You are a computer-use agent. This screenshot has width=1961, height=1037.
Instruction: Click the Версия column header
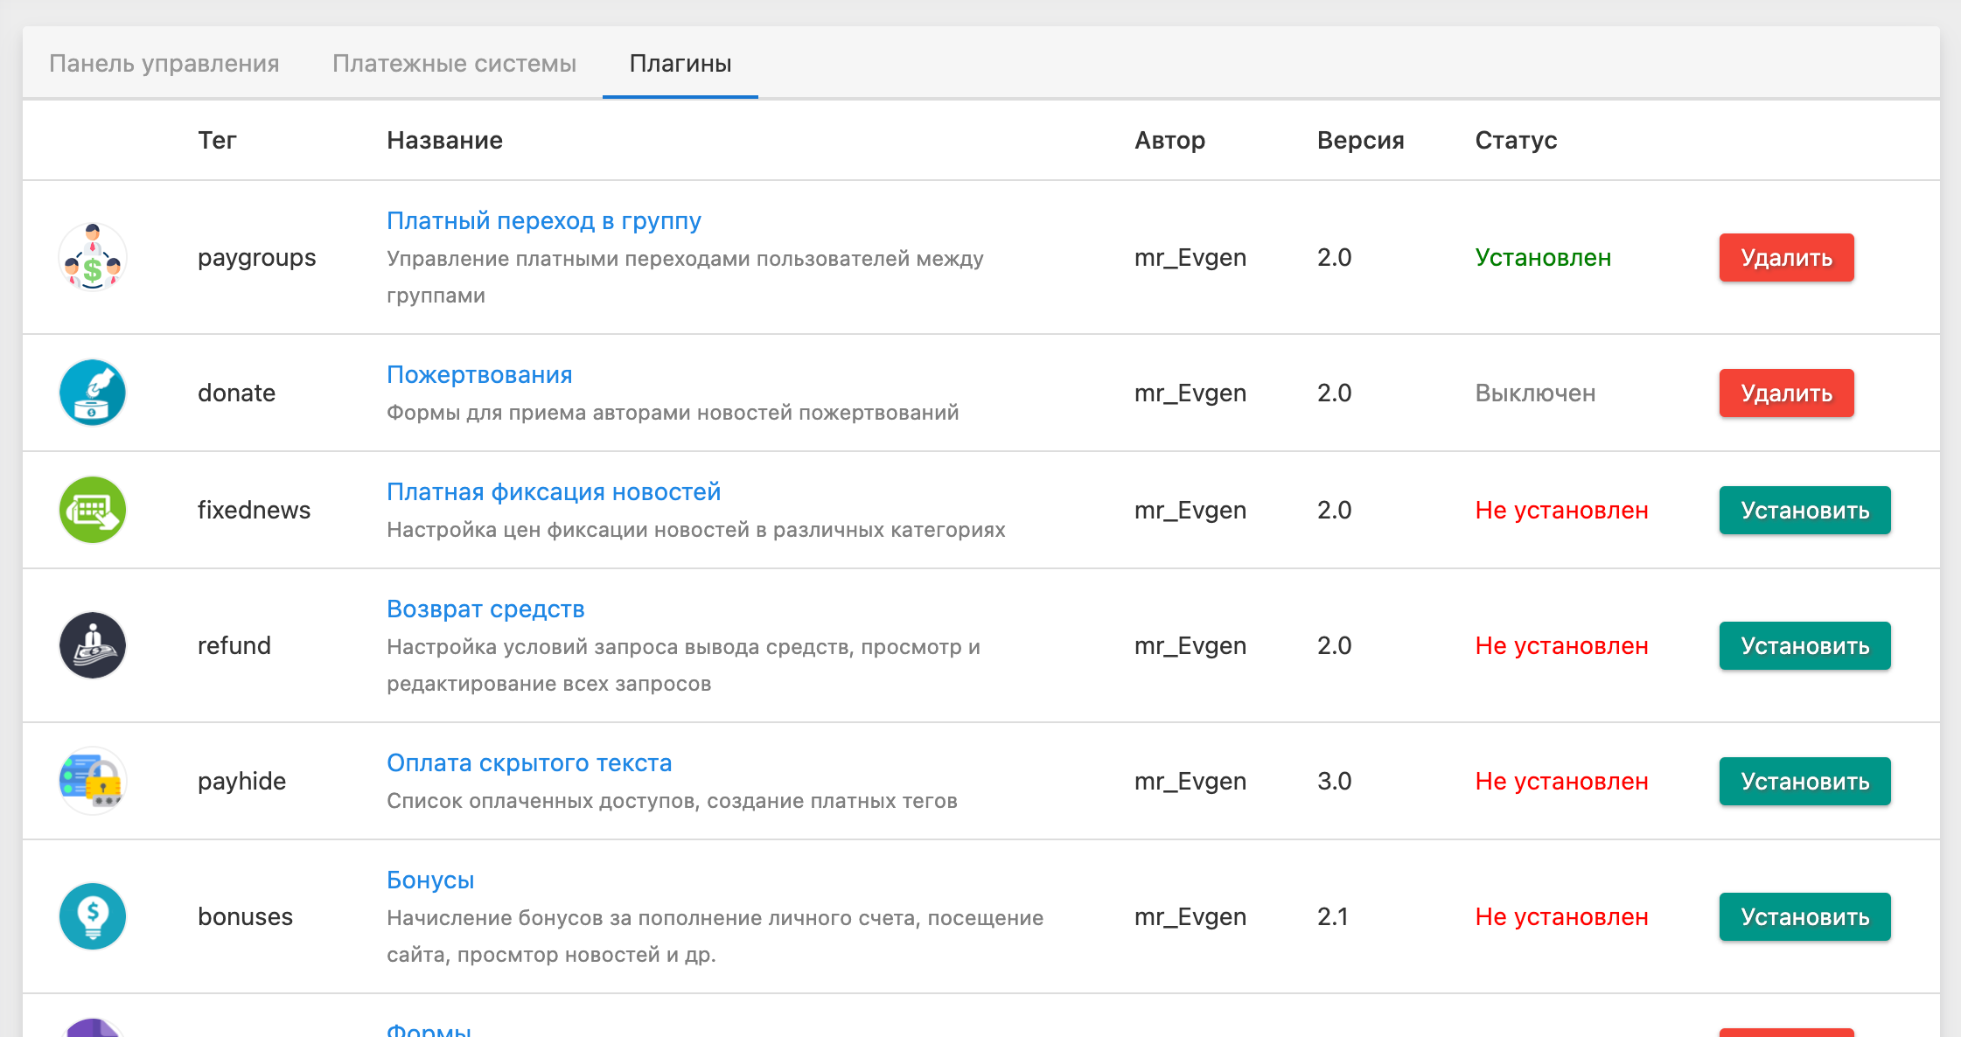pyautogui.click(x=1360, y=140)
